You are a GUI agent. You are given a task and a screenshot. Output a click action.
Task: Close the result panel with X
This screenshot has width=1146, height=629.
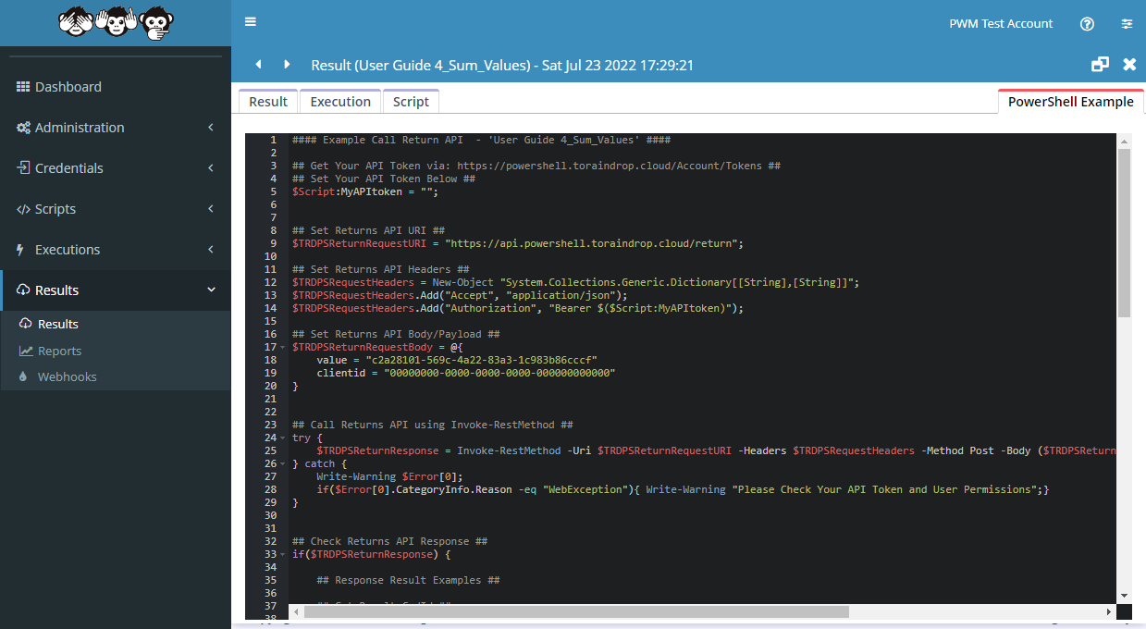click(1129, 65)
